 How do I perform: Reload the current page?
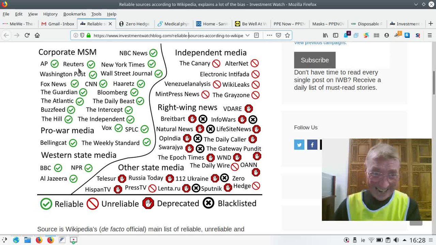pyautogui.click(x=27, y=35)
